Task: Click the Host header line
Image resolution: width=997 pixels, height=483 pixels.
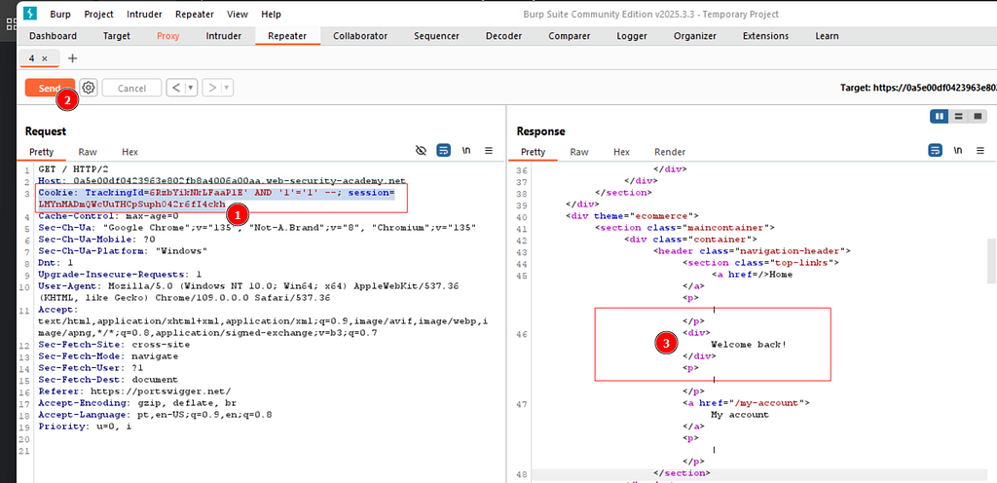Action: [222, 181]
